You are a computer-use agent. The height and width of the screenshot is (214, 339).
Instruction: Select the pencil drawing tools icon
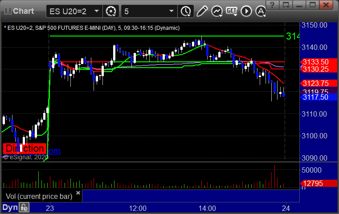[x=202, y=11]
